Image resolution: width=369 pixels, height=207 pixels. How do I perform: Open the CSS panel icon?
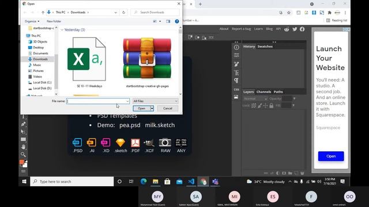[x=236, y=90]
